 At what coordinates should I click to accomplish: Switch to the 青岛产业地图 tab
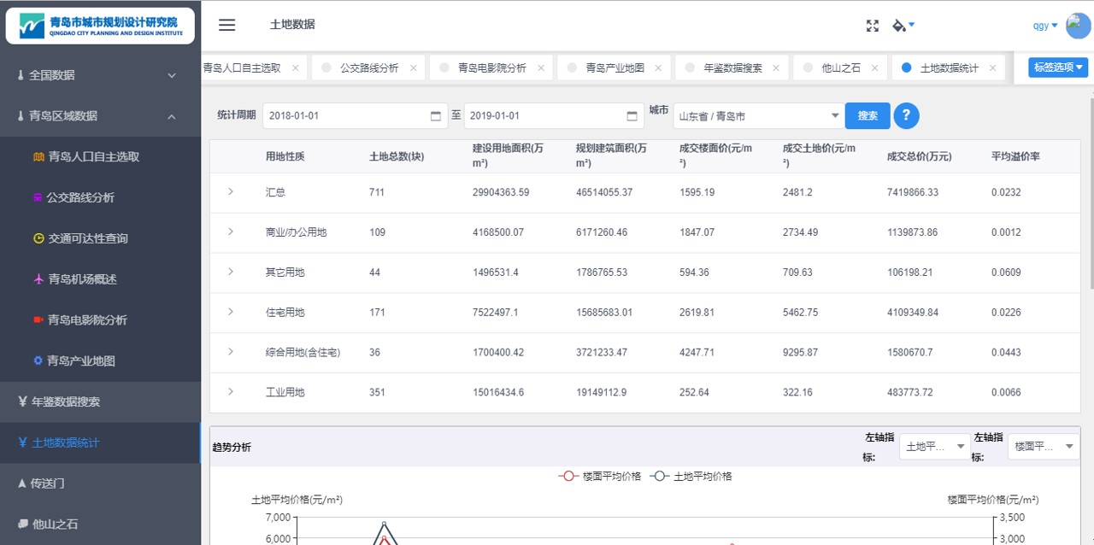(615, 67)
